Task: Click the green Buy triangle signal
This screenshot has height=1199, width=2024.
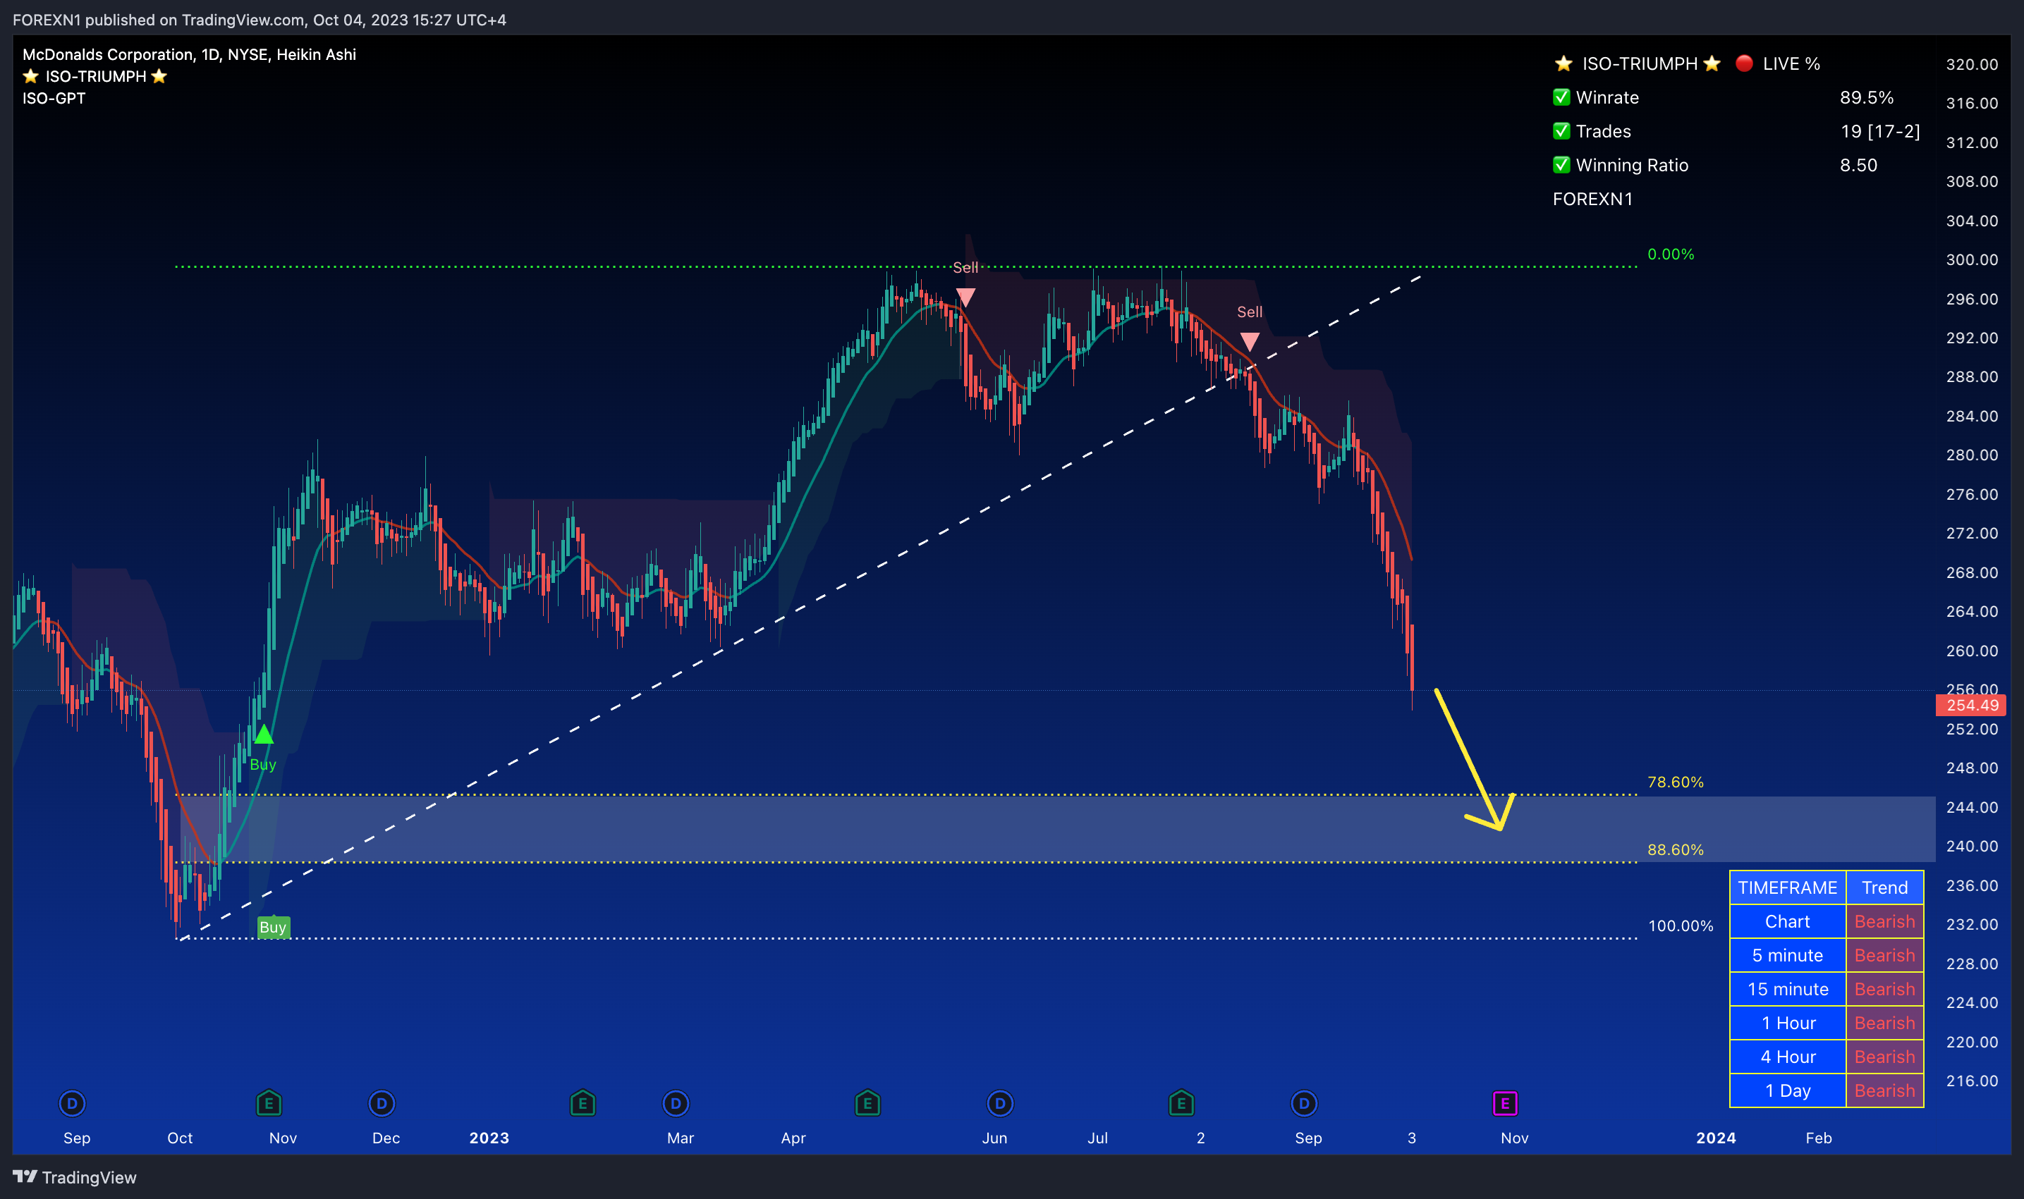Action: [x=264, y=734]
